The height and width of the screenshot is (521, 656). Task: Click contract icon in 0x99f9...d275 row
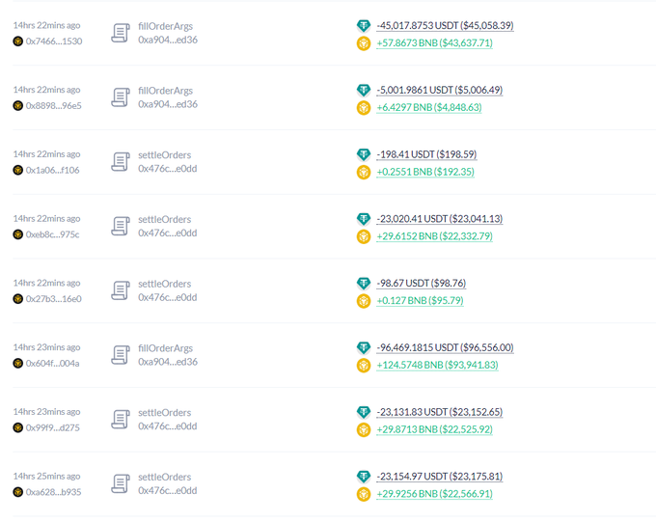click(x=121, y=420)
